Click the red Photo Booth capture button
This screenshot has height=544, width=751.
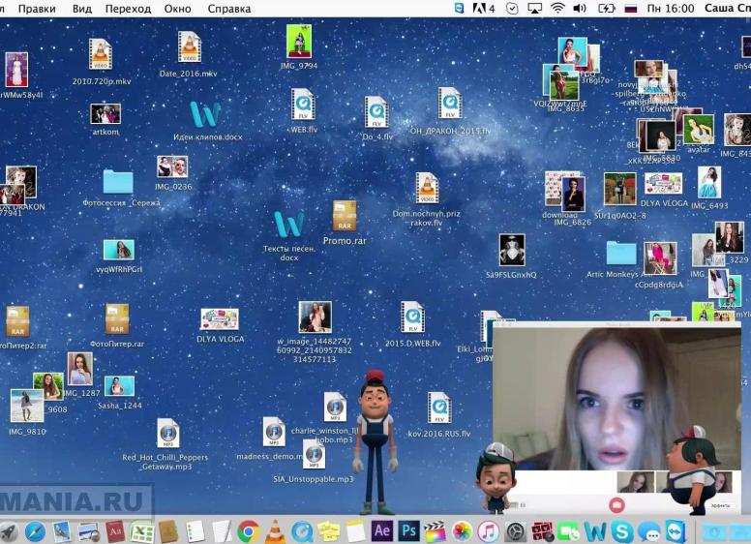pyautogui.click(x=616, y=504)
